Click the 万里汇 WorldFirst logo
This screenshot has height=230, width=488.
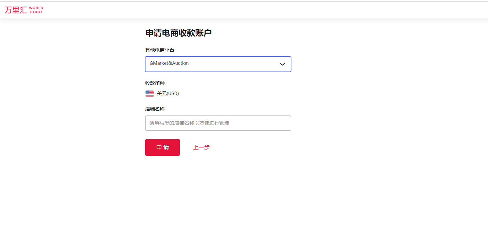[24, 10]
